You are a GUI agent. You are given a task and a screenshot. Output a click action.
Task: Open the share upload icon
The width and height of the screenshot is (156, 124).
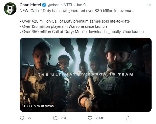(128, 118)
